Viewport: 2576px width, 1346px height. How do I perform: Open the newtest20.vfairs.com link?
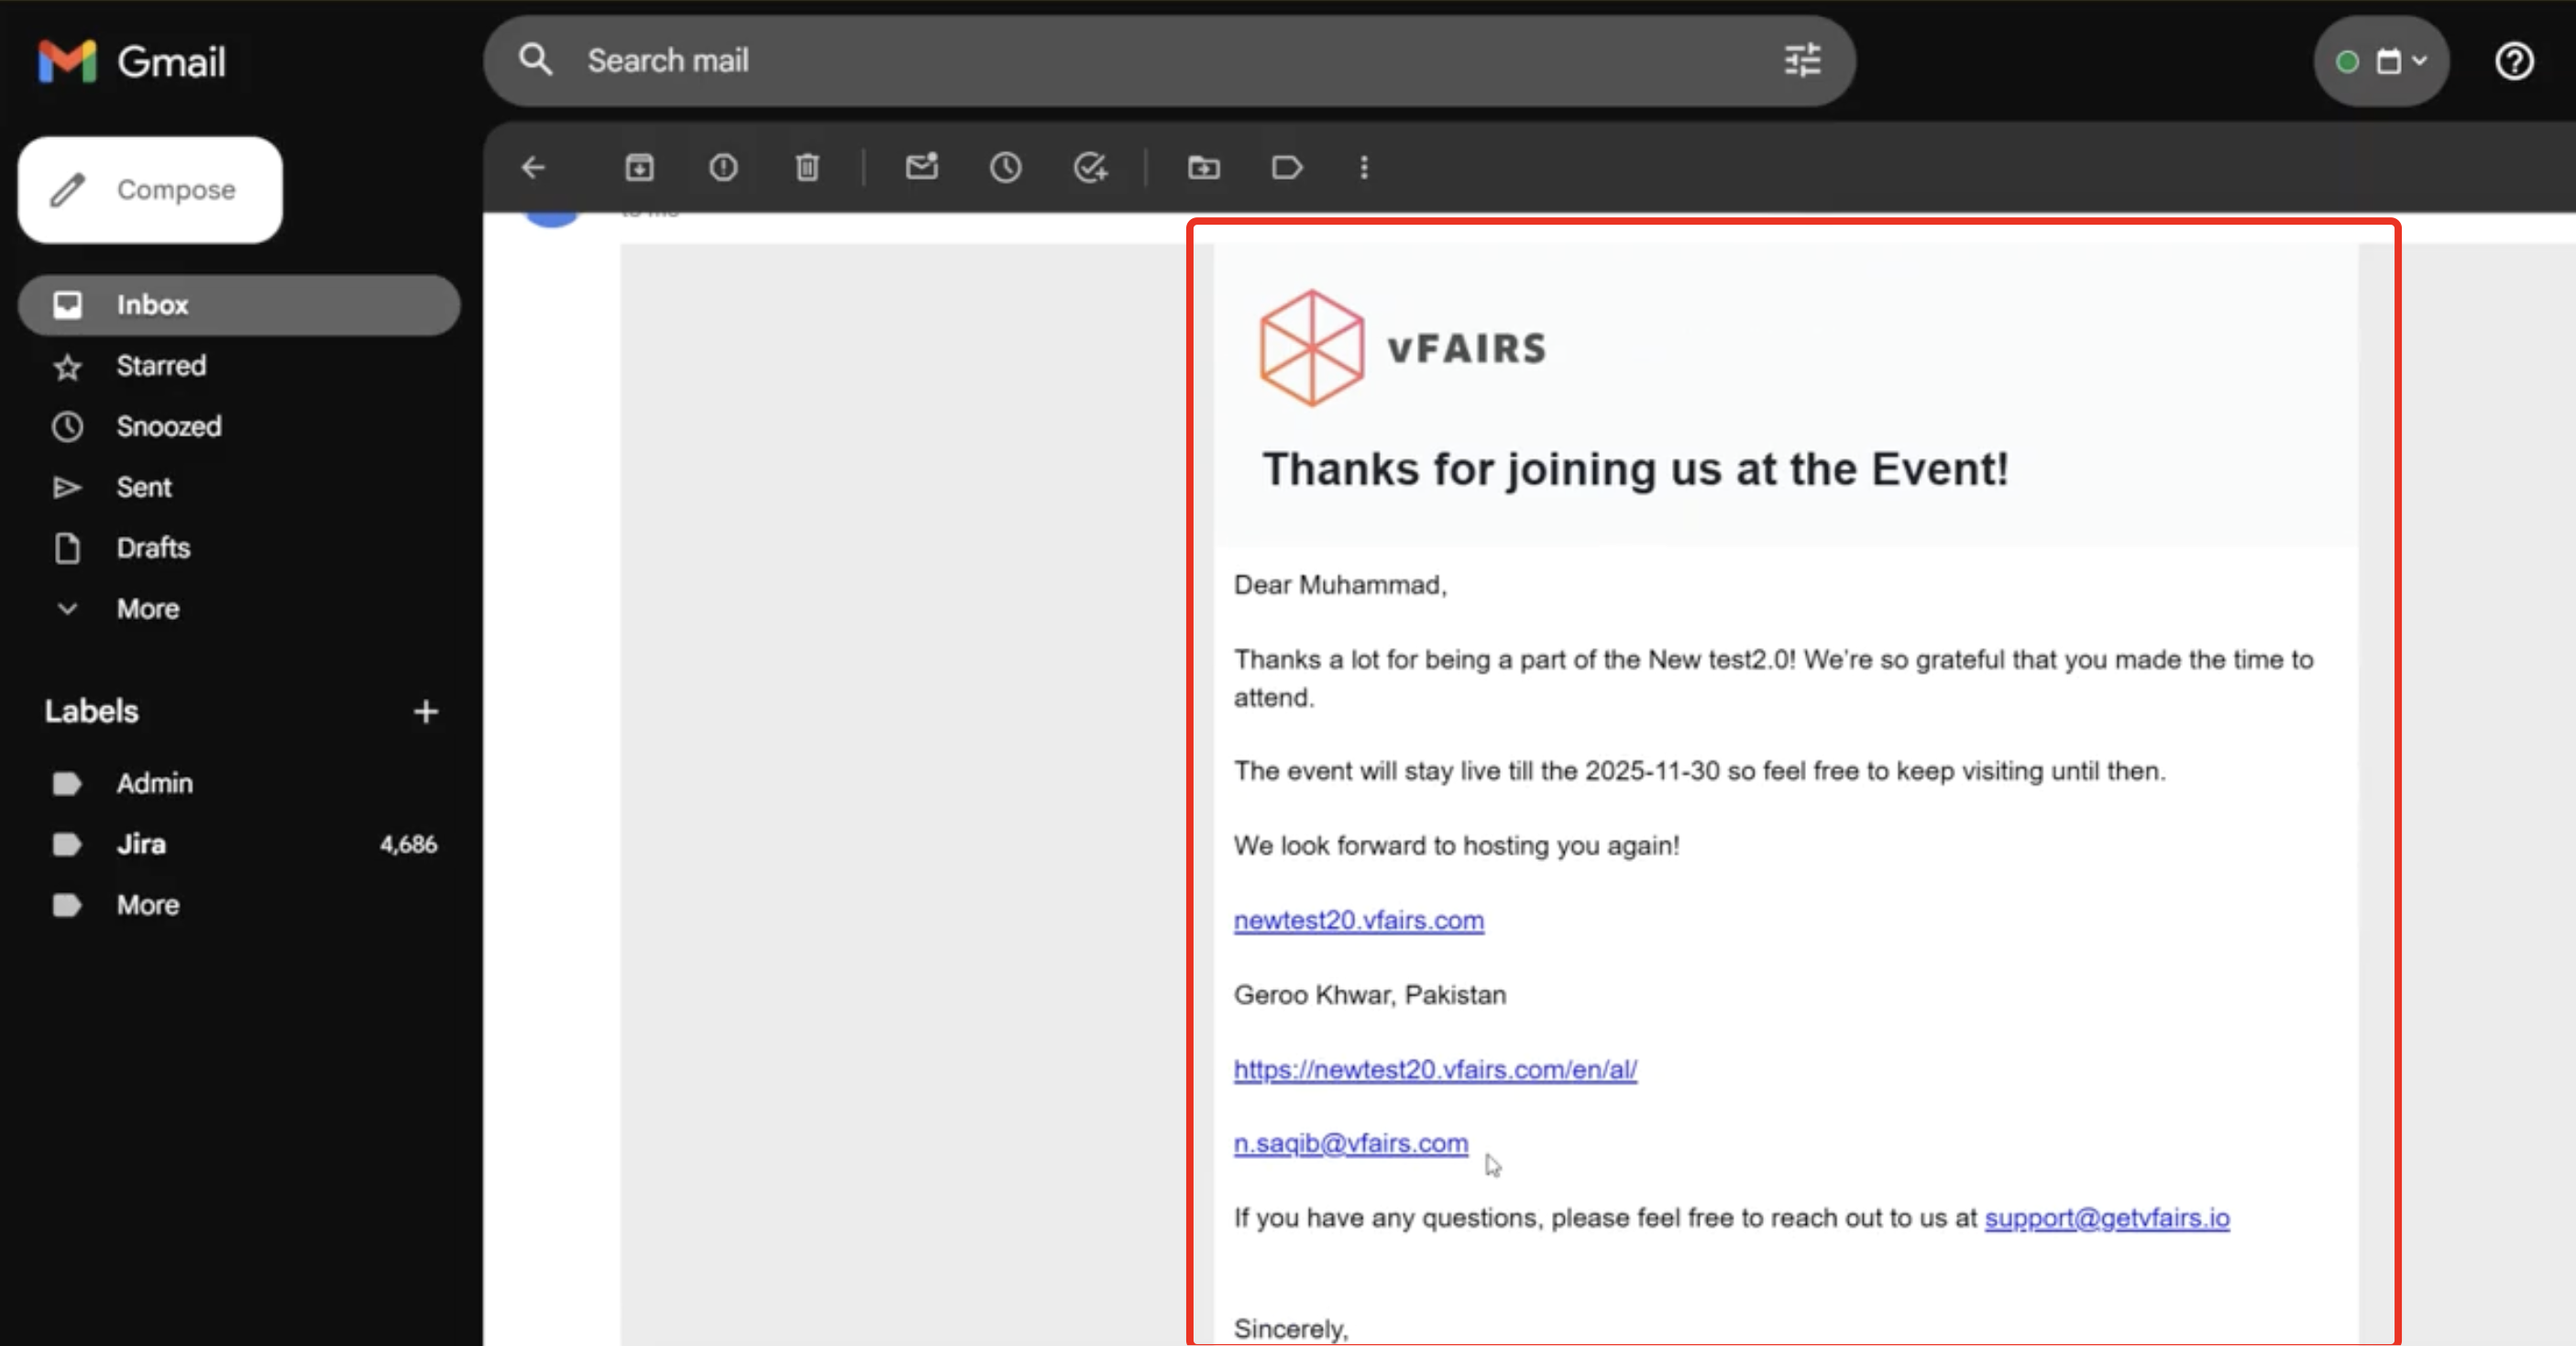[x=1358, y=920]
